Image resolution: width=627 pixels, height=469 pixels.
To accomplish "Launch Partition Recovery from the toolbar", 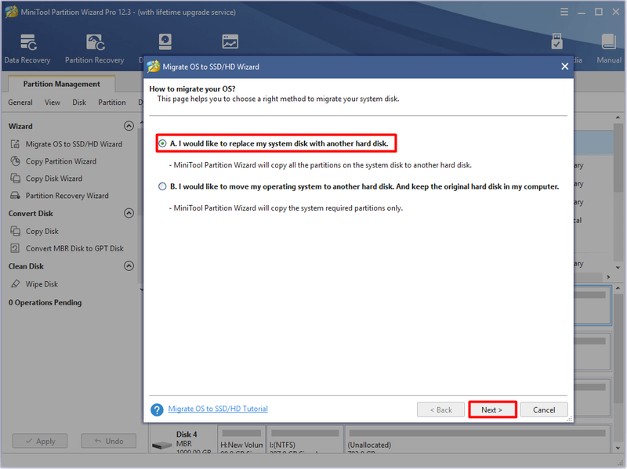I will point(95,48).
